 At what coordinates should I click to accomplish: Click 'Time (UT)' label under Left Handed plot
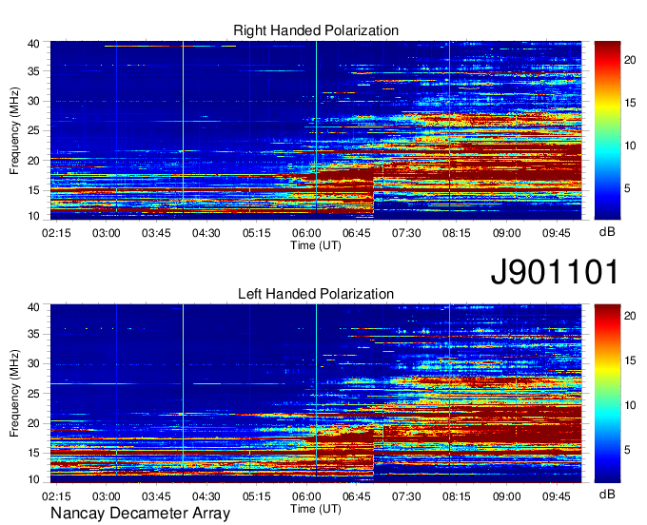[x=316, y=509]
